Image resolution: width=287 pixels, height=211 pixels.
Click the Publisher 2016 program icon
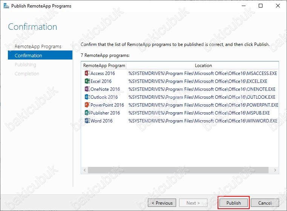[x=87, y=113]
